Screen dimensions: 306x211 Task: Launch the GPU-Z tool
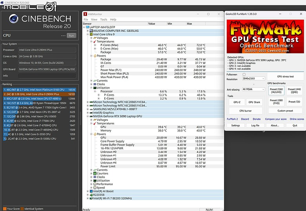[x=237, y=102]
